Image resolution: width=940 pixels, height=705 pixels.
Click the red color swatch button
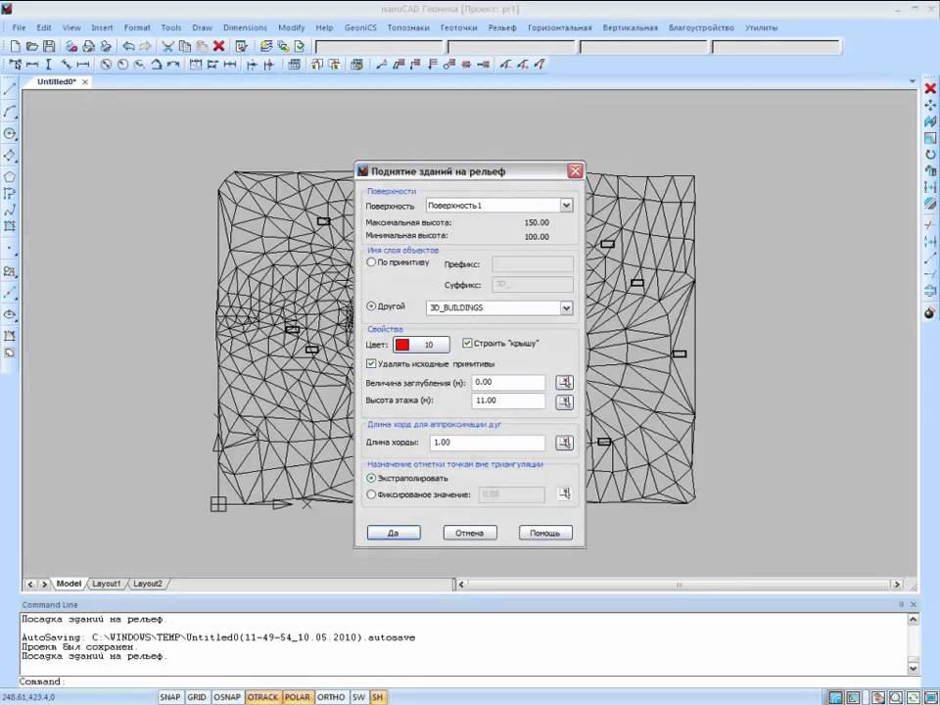coord(402,345)
